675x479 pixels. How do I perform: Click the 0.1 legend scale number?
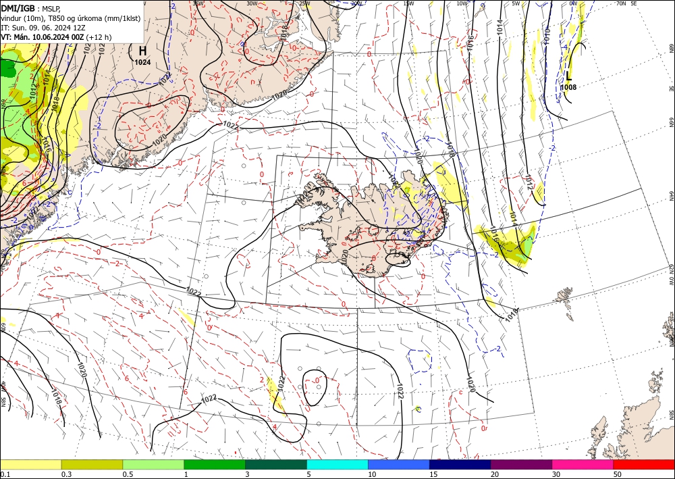tap(4, 474)
